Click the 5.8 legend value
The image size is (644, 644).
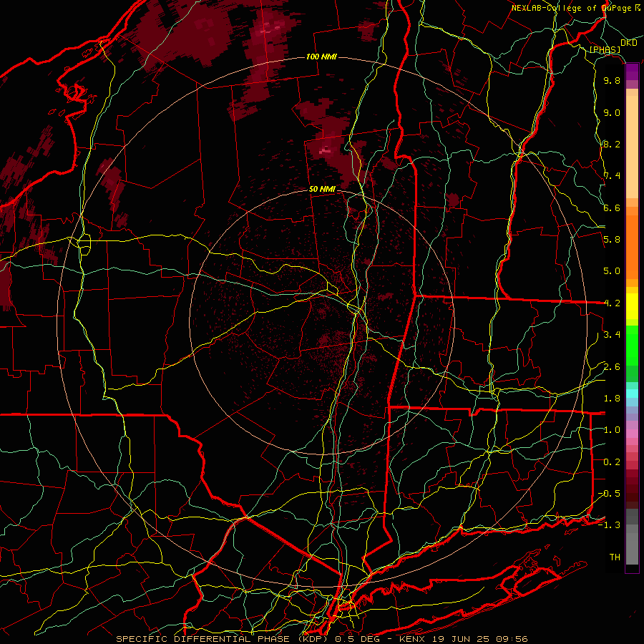click(x=612, y=240)
